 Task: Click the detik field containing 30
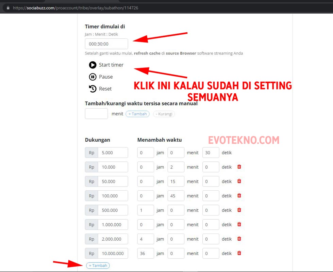click(x=211, y=153)
